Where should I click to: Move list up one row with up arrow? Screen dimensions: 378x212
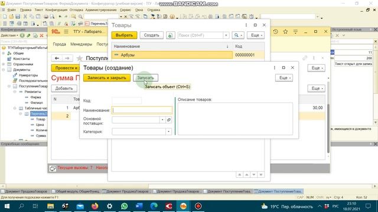tap(247, 175)
